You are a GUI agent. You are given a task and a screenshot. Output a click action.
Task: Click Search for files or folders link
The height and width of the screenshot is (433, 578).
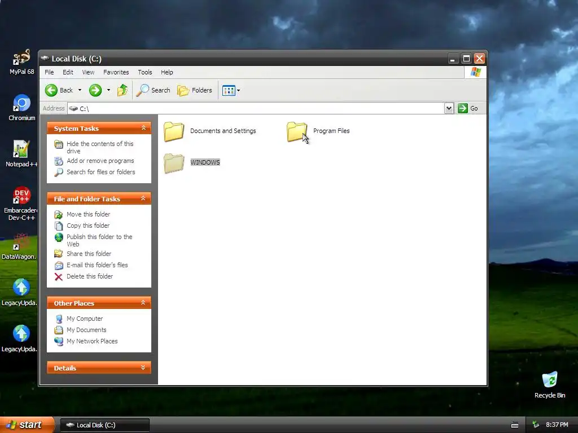(x=100, y=172)
